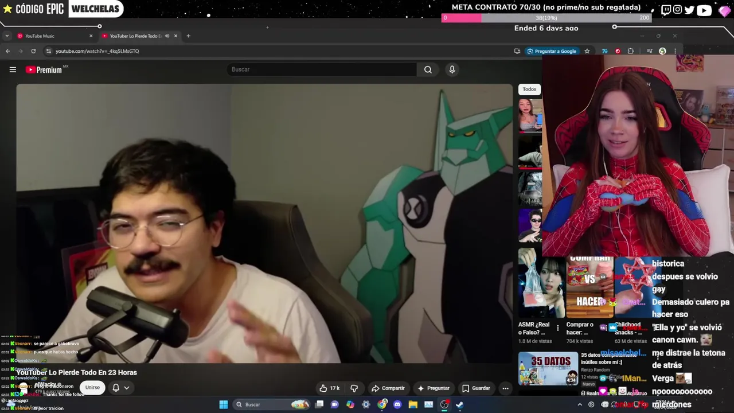This screenshot has width=734, height=413.
Task: Share the video via Compartir
Action: 388,388
